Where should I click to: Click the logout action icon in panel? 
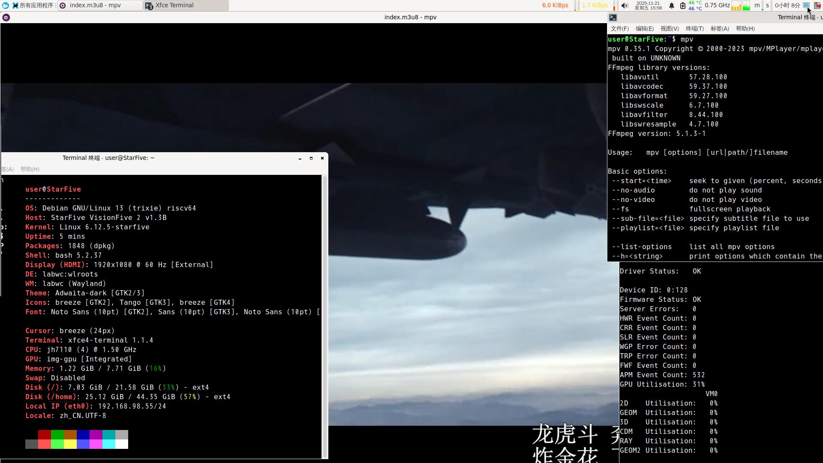[817, 6]
